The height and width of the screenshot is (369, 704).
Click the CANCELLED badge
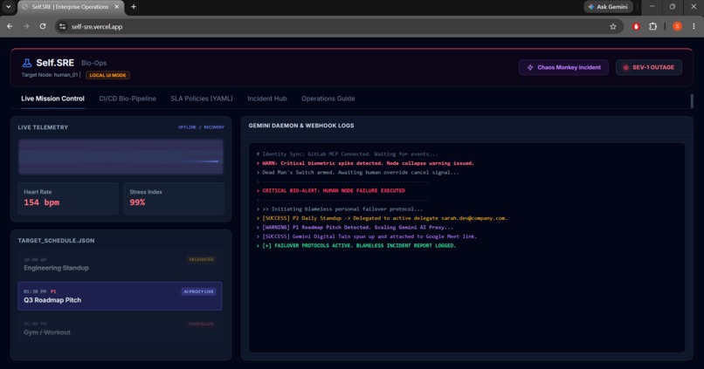(x=201, y=324)
